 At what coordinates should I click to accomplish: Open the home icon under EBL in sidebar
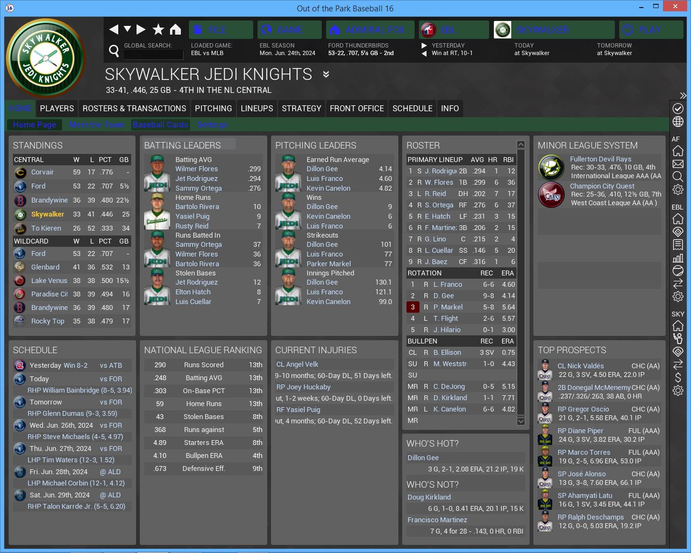coord(678,219)
